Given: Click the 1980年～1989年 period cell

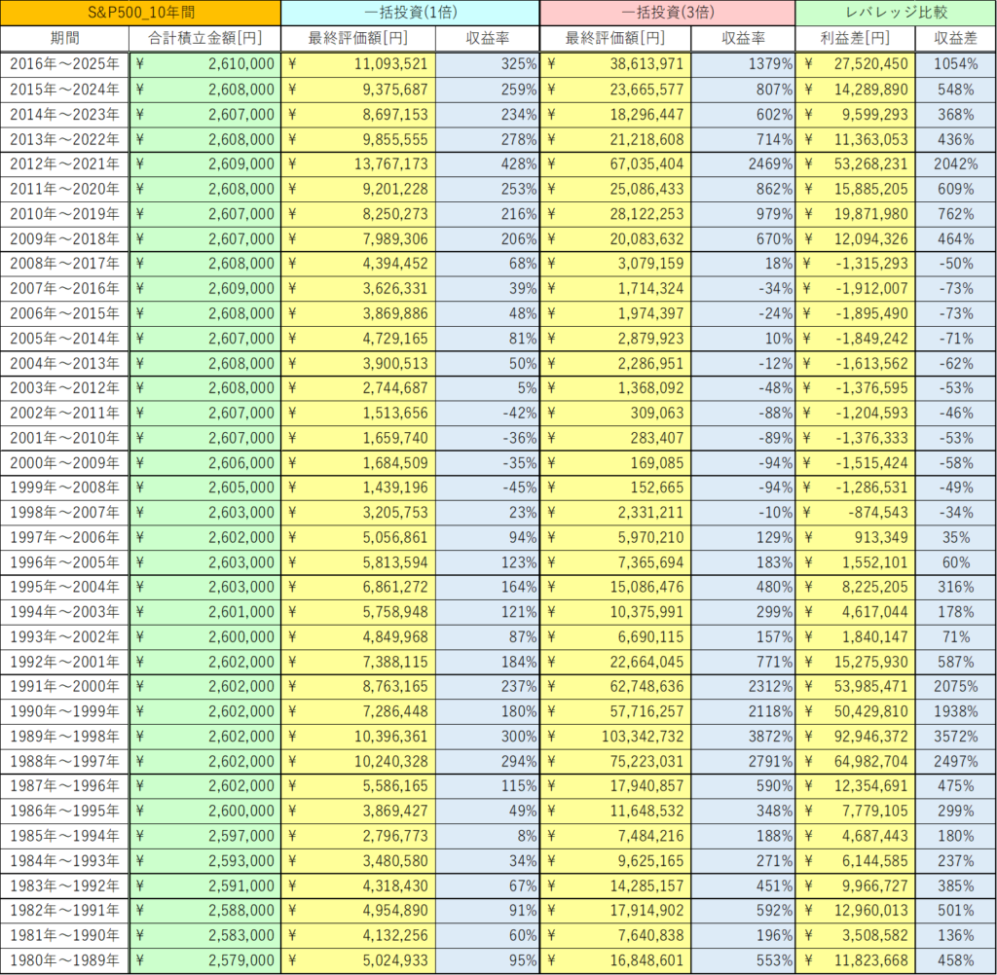Looking at the screenshot, I should pos(64,960).
